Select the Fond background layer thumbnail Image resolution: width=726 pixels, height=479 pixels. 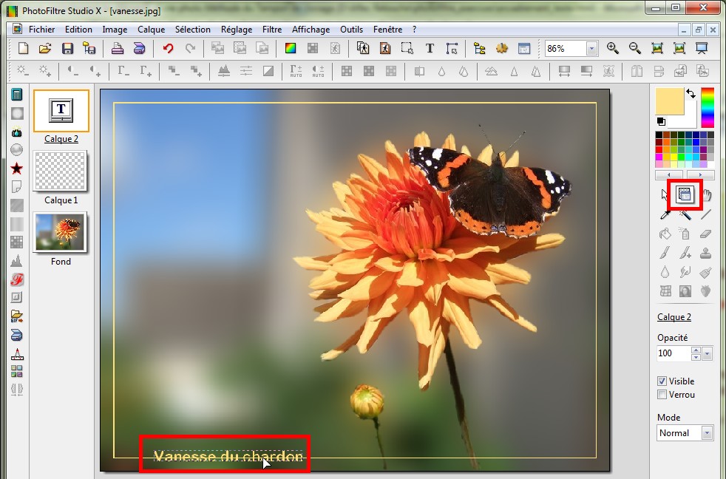click(x=60, y=232)
